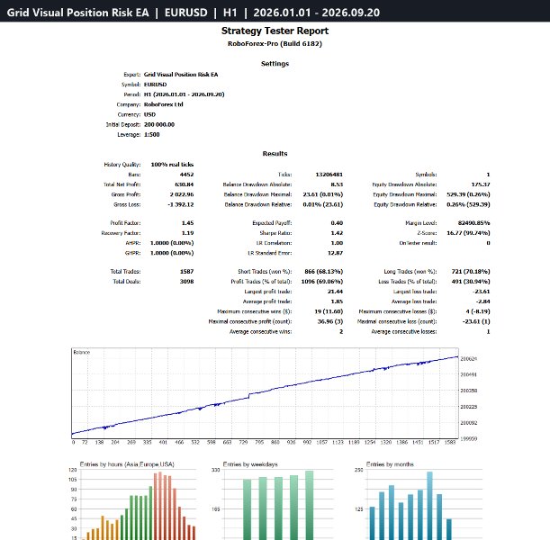Click the Maximum consecutive wins value "19 (11.60)"
Image resolution: width=550 pixels, height=540 pixels.
tap(329, 311)
